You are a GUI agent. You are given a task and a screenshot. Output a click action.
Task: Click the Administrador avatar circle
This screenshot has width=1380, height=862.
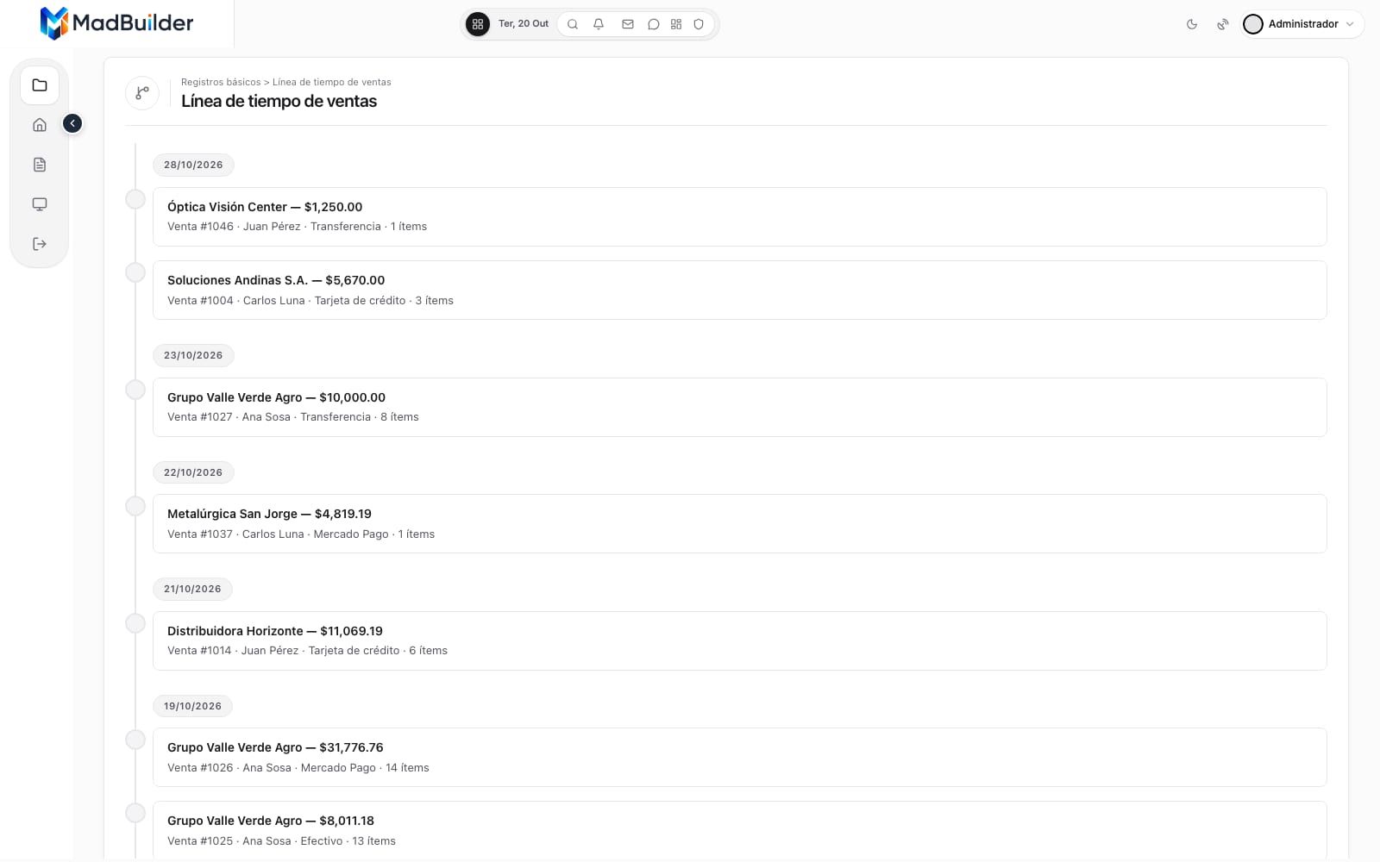tap(1253, 24)
